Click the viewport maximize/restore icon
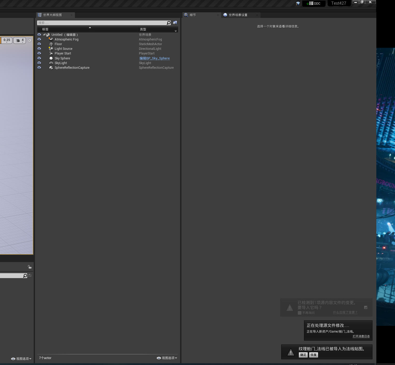The width and height of the screenshot is (395, 365). click(30, 40)
